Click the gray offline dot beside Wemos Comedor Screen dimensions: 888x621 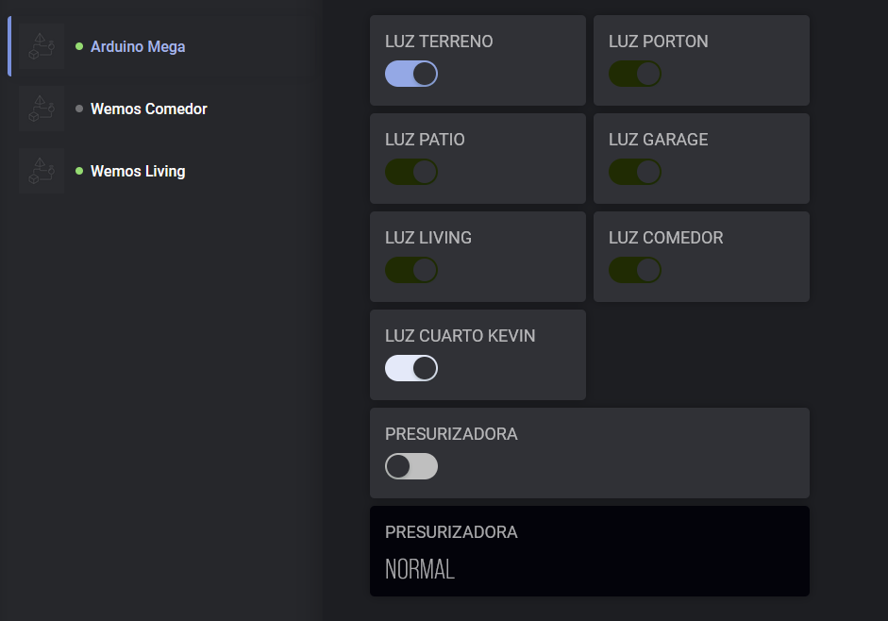tap(79, 109)
